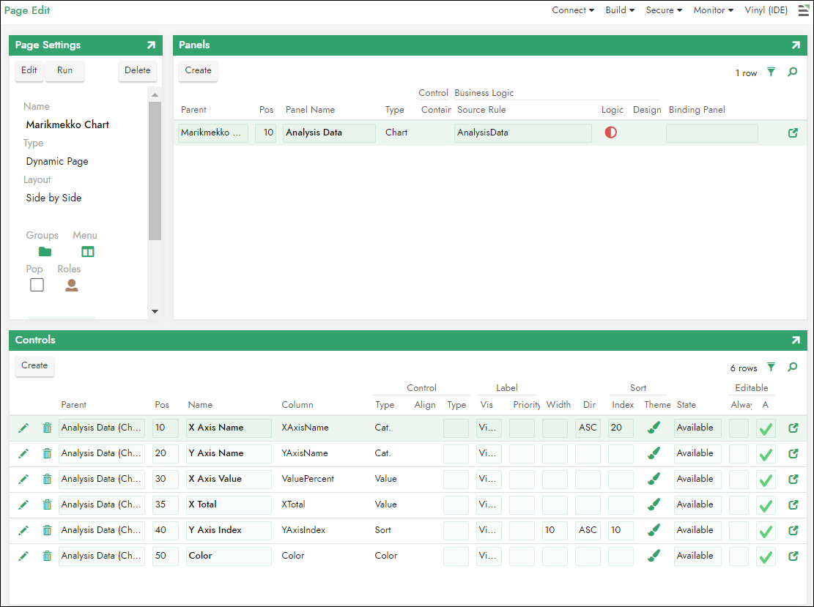Click the Page Settings vertical scrollbar

(x=155, y=168)
